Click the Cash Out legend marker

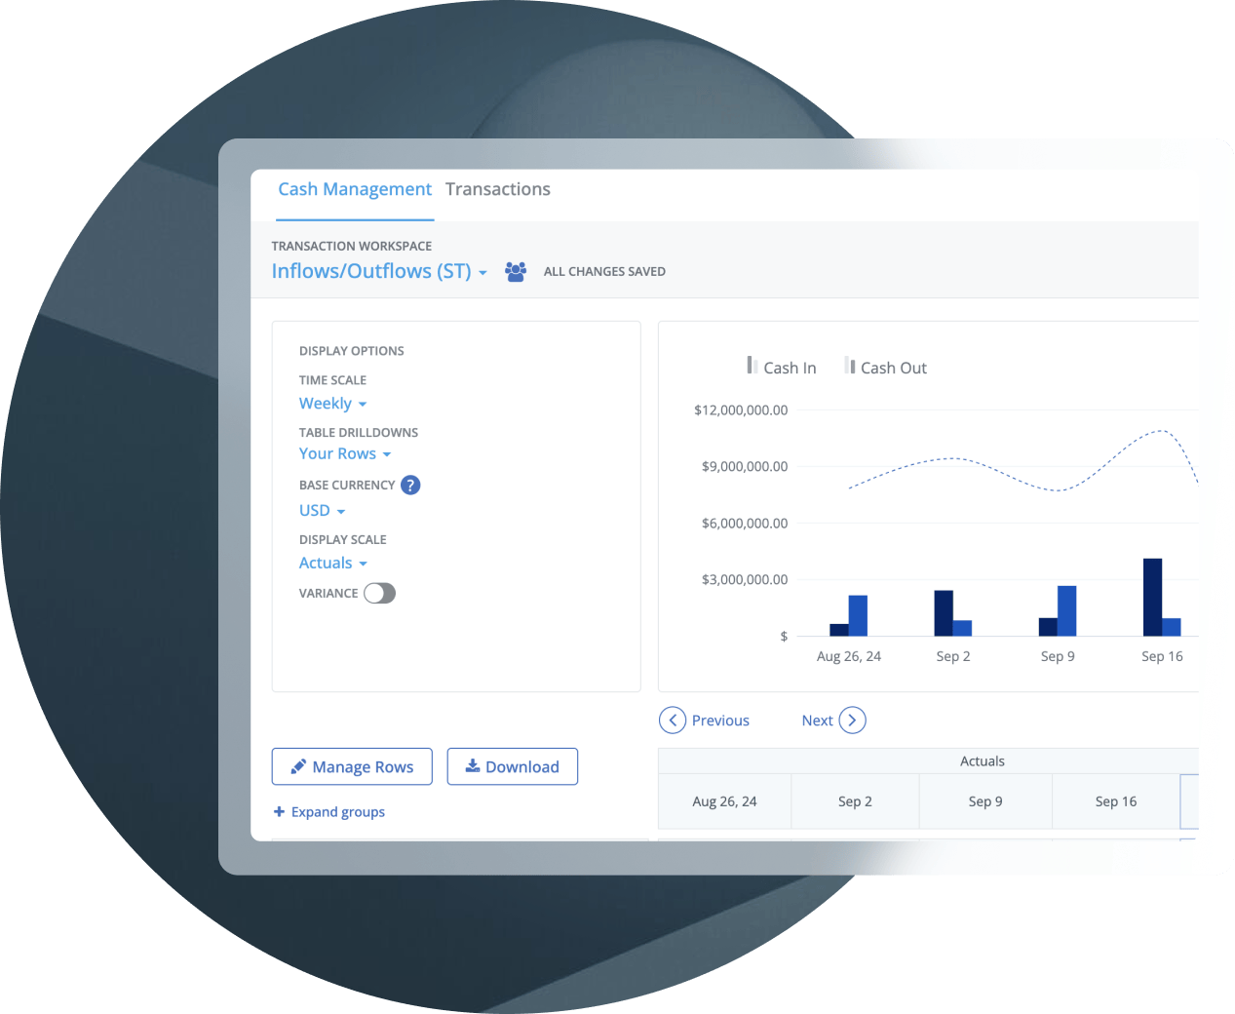tap(849, 366)
